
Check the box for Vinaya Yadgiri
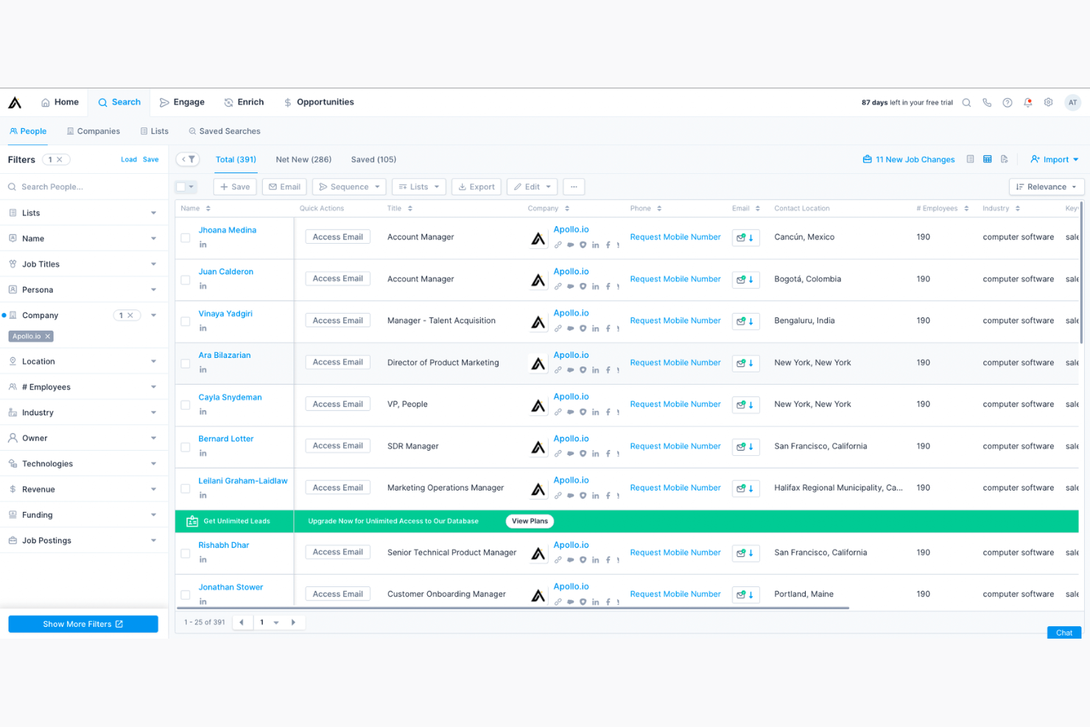[186, 321]
